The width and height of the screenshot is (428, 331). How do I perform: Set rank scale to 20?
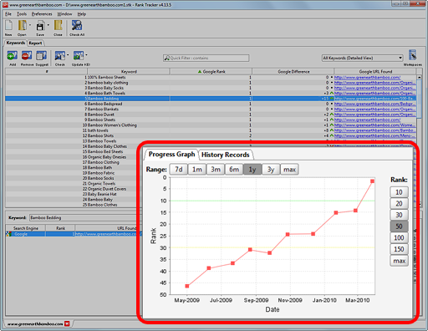coord(399,203)
